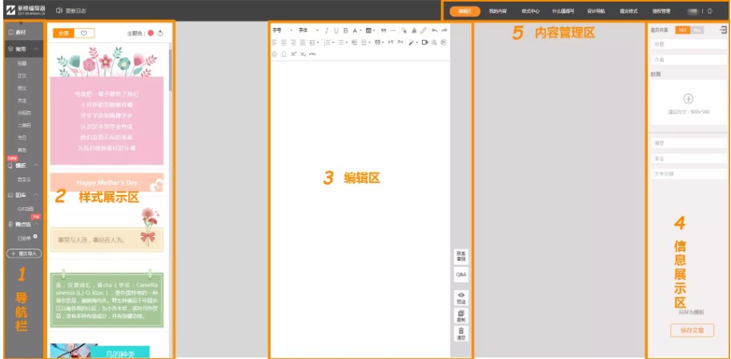Insert special character with omega icon
This screenshot has height=359, width=731.
coord(284,54)
